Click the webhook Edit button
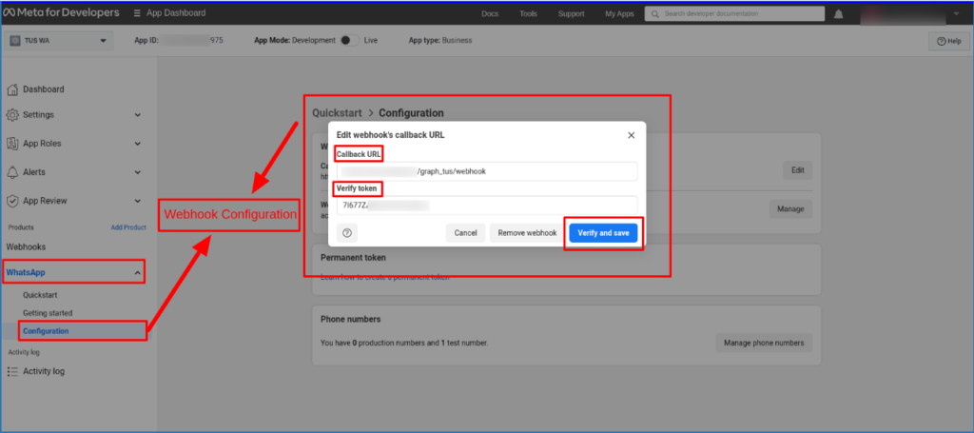This screenshot has width=974, height=433. [797, 170]
